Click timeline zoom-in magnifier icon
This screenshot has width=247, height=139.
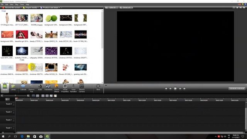point(28,96)
